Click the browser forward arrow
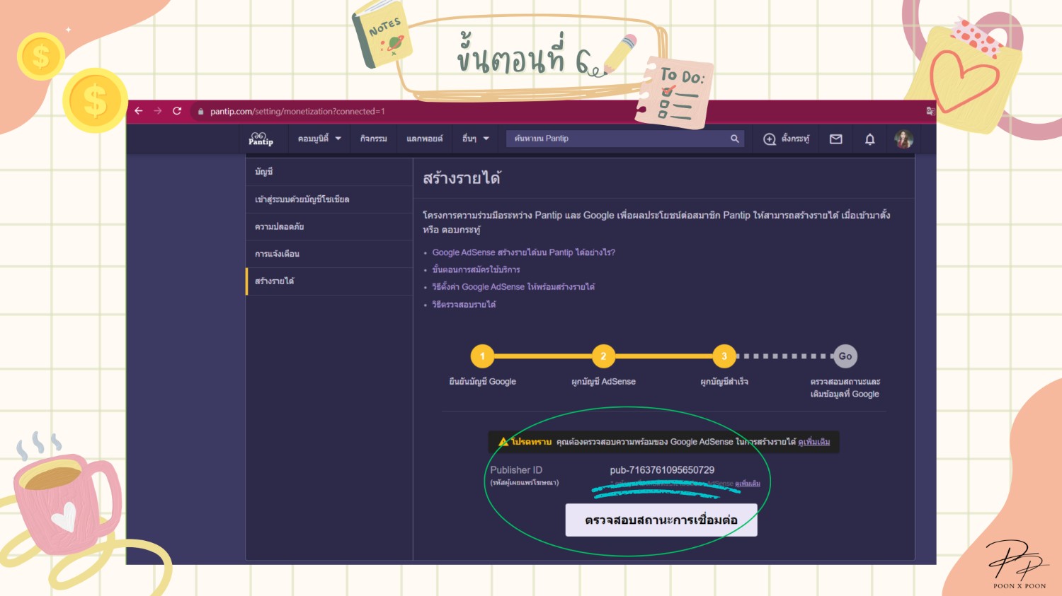The height and width of the screenshot is (596, 1062). point(158,111)
